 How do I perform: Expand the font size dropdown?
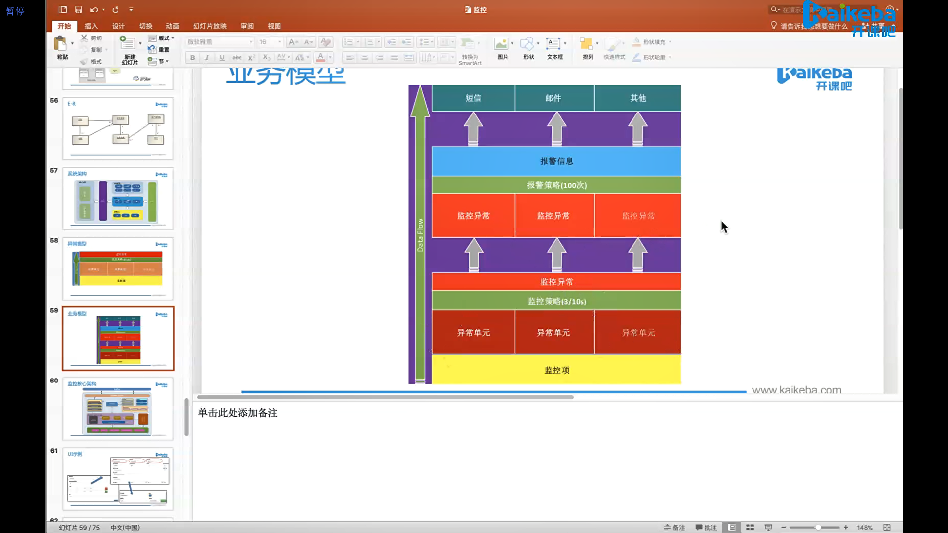tap(280, 42)
